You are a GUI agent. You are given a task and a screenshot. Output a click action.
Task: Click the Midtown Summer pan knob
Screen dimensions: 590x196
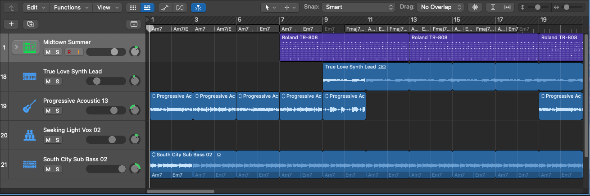[x=135, y=51]
